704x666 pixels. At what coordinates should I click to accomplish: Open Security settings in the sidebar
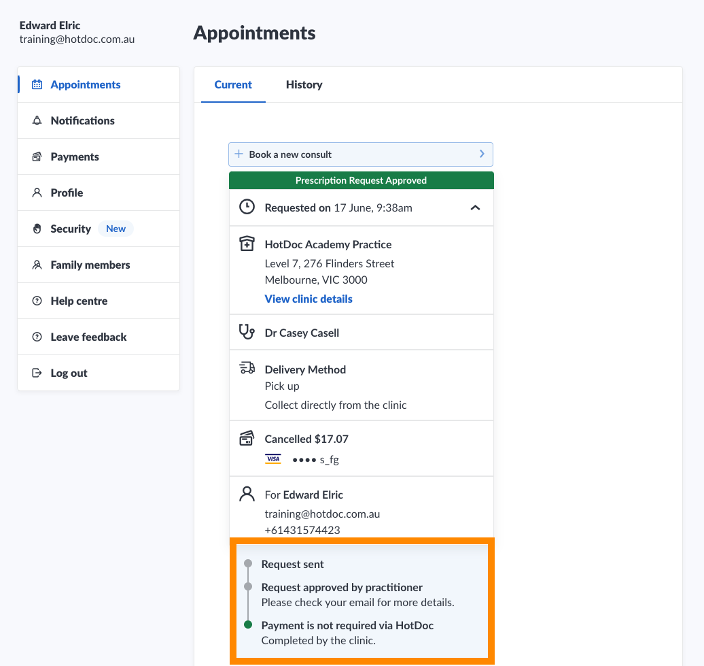pos(99,229)
